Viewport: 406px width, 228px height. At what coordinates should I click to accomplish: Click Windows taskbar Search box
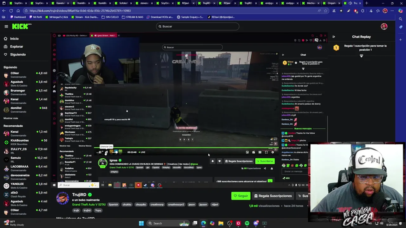[x=169, y=223]
